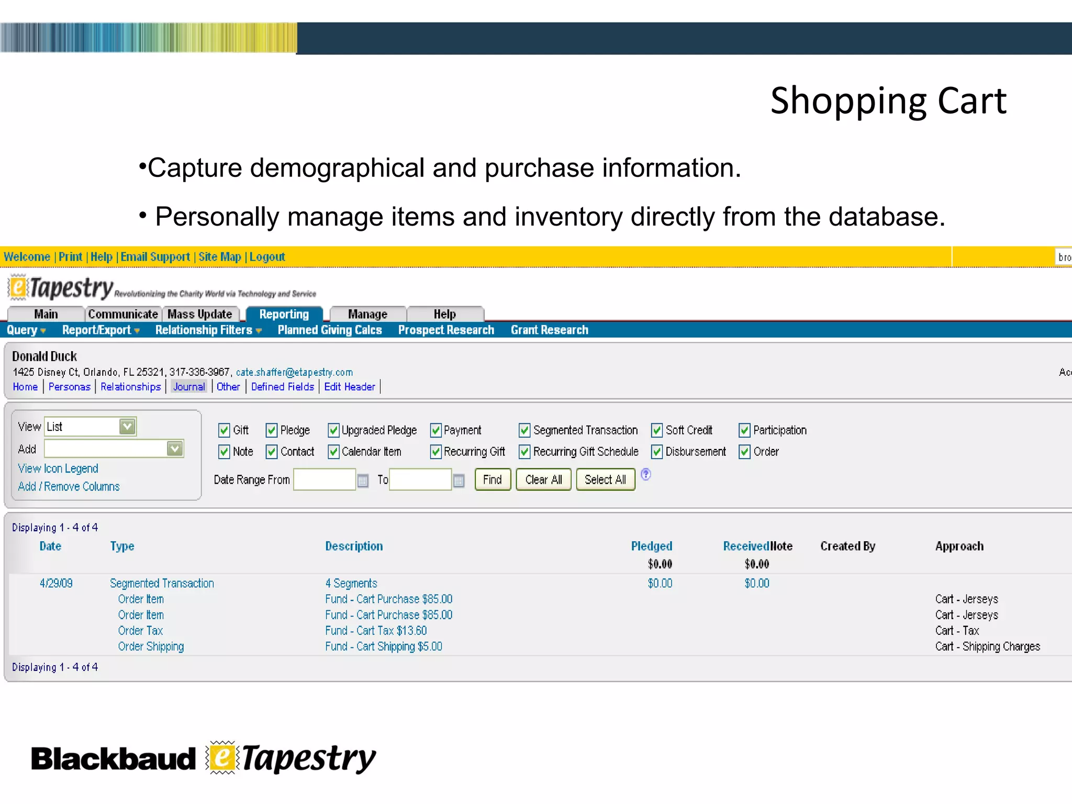
Task: Open calendar picker for Date Range From
Action: pyautogui.click(x=363, y=480)
